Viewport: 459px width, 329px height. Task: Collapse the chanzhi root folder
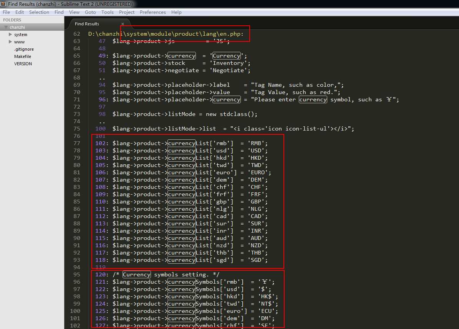pos(6,27)
